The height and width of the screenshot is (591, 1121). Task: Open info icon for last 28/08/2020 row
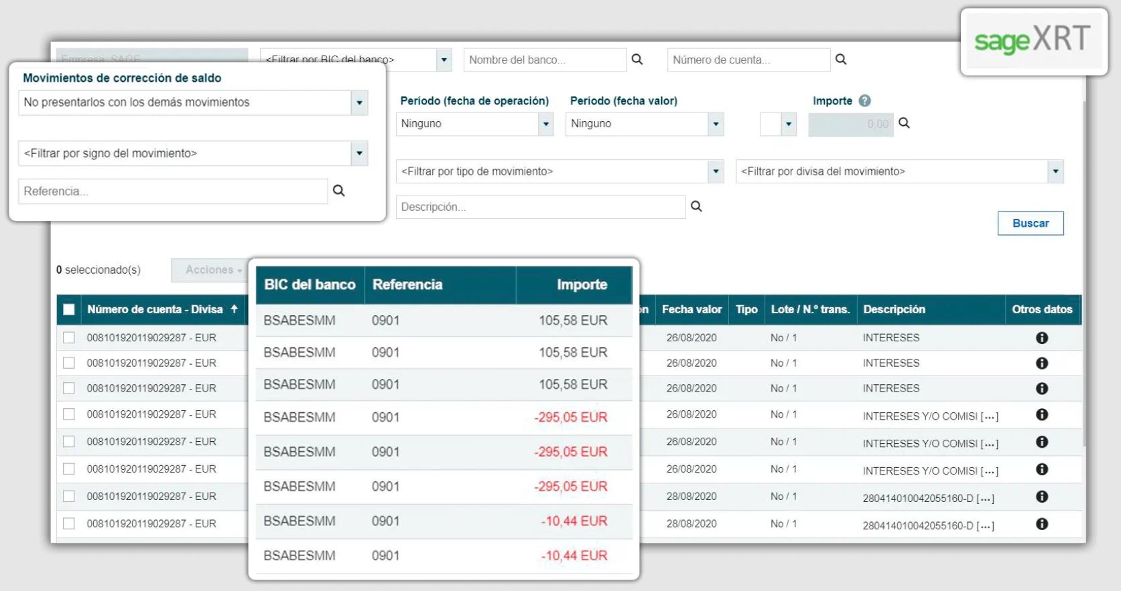1042,525
